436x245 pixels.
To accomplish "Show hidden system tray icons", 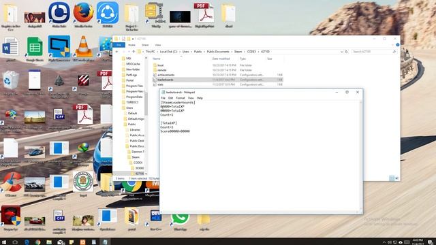I will 384,242.
